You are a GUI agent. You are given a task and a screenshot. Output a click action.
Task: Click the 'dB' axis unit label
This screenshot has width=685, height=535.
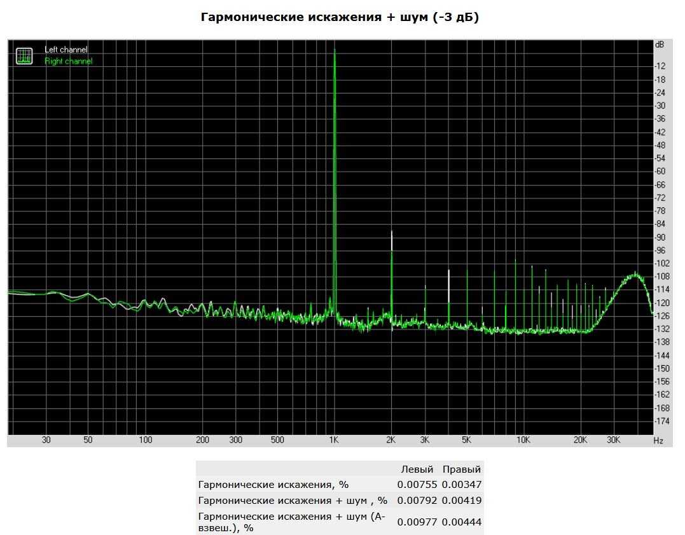[660, 45]
